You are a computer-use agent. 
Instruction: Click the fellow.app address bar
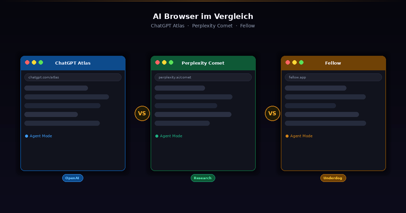pyautogui.click(x=333, y=77)
